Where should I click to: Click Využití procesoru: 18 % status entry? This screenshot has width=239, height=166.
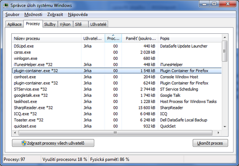click(64, 159)
